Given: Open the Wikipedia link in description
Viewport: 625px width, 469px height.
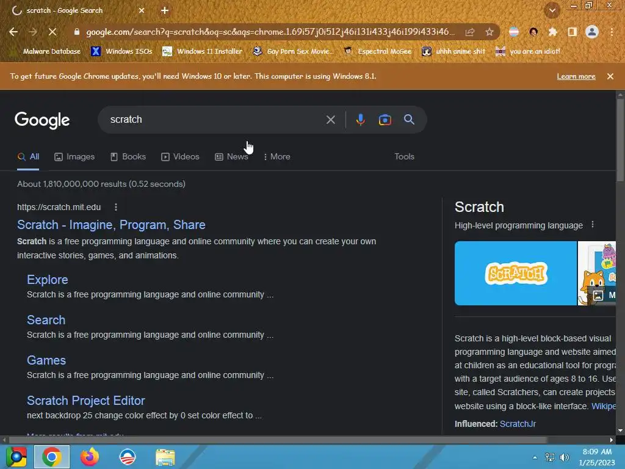Looking at the screenshot, I should [604, 406].
